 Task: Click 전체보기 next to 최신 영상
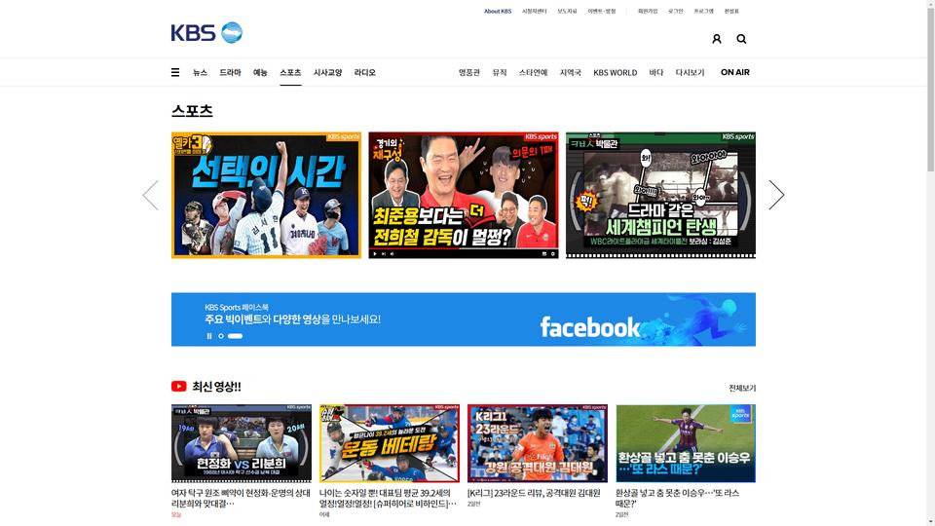pyautogui.click(x=742, y=388)
